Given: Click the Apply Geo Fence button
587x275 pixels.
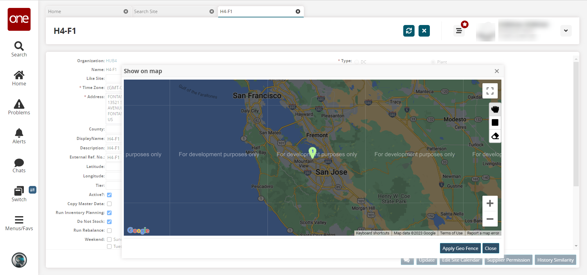Looking at the screenshot, I should click(460, 248).
